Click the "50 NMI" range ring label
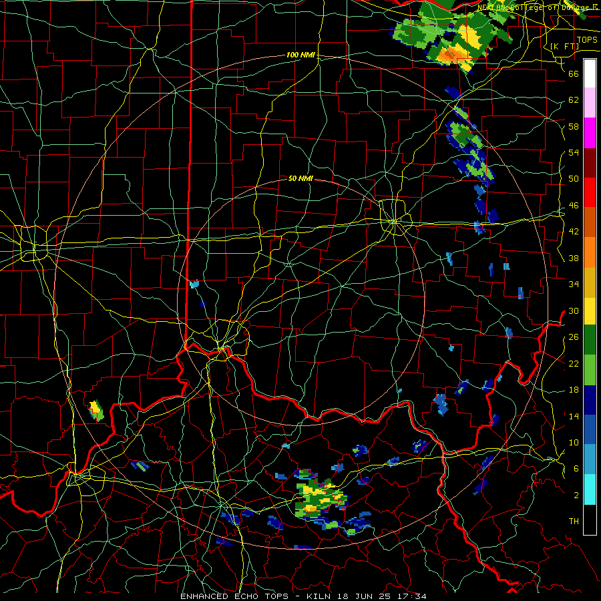Screen dimensions: 601x601 (x=300, y=178)
